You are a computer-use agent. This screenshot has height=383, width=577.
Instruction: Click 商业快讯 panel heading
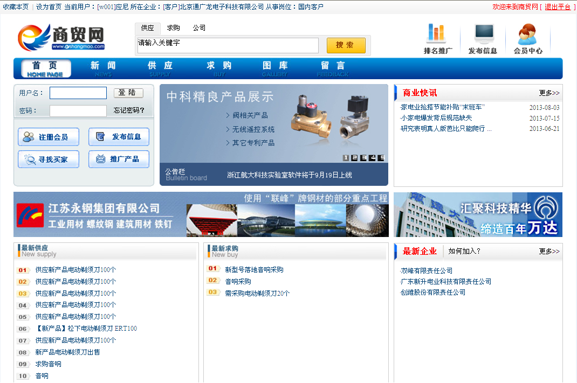[420, 93]
